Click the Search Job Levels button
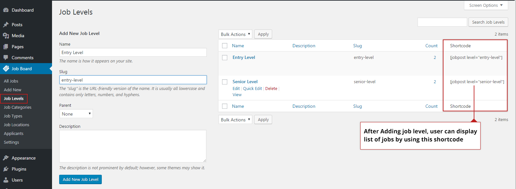This screenshot has width=516, height=189. click(488, 22)
